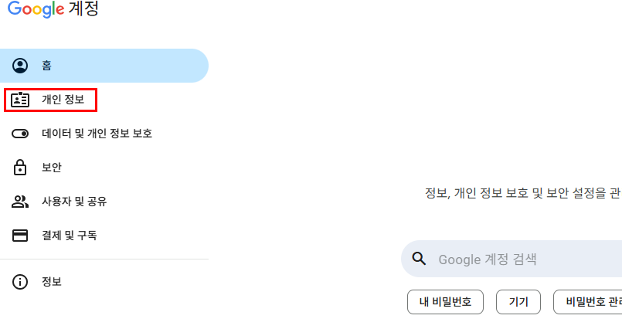Click the ID card icon for 개인 정보
622x329 pixels.
pyautogui.click(x=20, y=100)
